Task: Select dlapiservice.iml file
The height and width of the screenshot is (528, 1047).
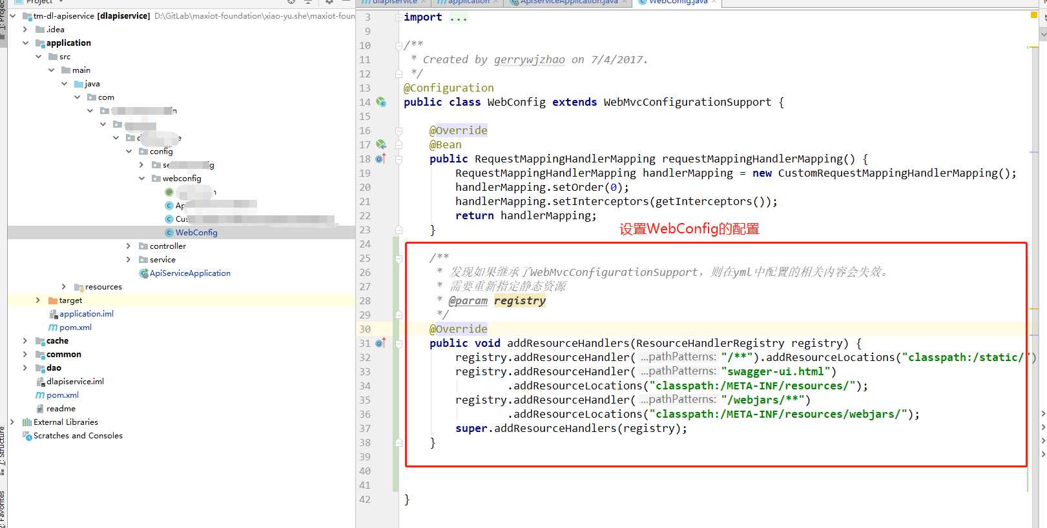Action: click(75, 382)
